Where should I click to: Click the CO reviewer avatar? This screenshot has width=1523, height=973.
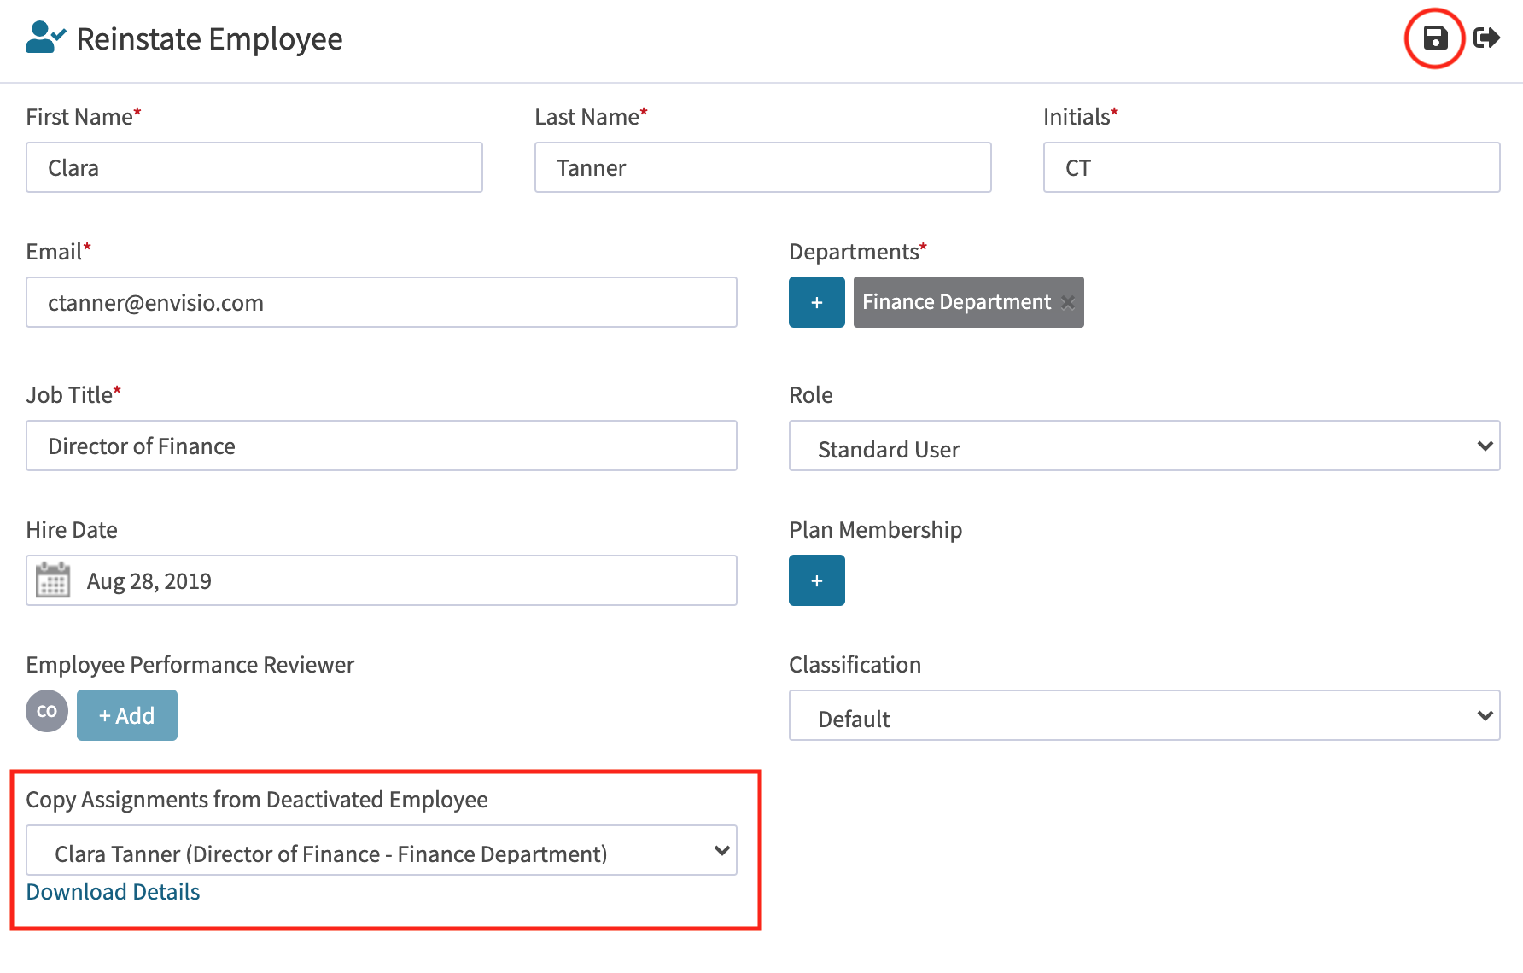tap(47, 711)
